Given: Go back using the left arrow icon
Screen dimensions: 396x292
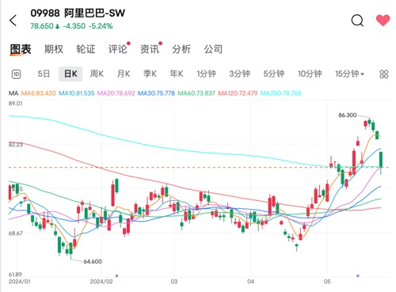Looking at the screenshot, I should (13, 21).
